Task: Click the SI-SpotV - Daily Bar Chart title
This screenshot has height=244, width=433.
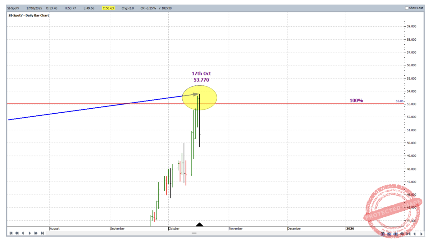Action: (29, 15)
